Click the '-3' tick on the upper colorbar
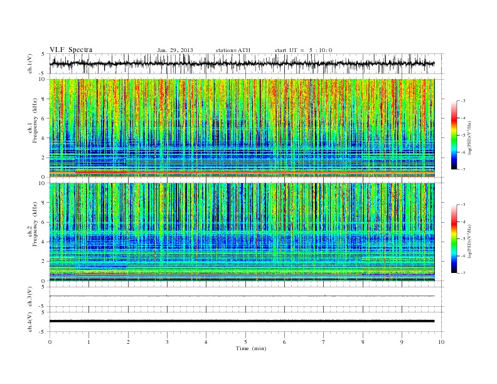Viewport: 497px width, 384px height. pos(463,101)
